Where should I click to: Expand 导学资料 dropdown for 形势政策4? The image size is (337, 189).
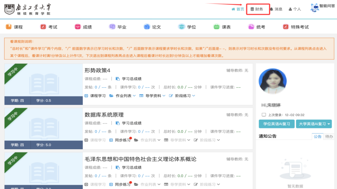point(152,96)
